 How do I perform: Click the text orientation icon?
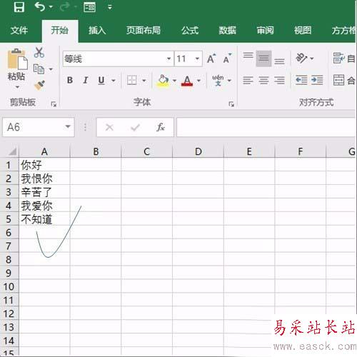tap(302, 58)
